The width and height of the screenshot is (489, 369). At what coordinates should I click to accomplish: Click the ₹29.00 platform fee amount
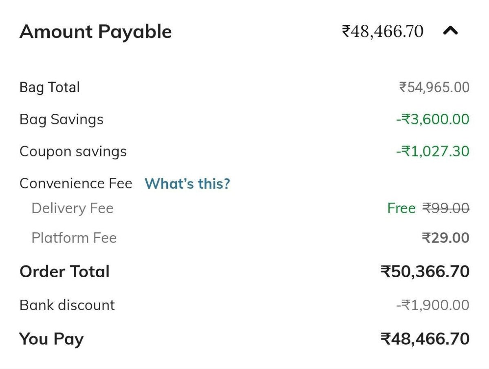(x=445, y=238)
